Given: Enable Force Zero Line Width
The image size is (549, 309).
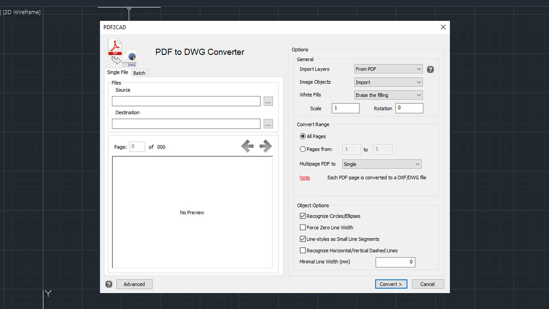Looking at the screenshot, I should [x=303, y=228].
